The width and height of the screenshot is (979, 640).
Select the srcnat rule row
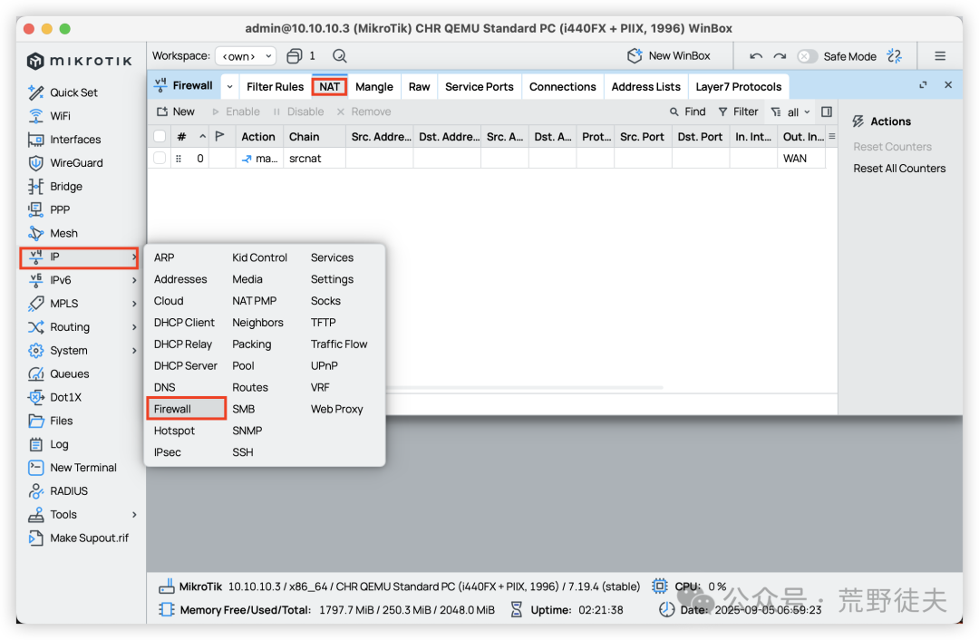(489, 159)
